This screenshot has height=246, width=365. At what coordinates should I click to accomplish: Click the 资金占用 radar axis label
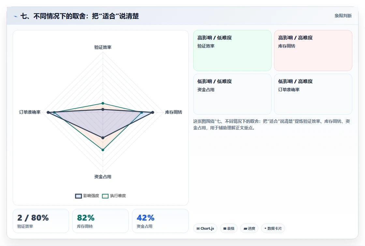[x=103, y=177]
